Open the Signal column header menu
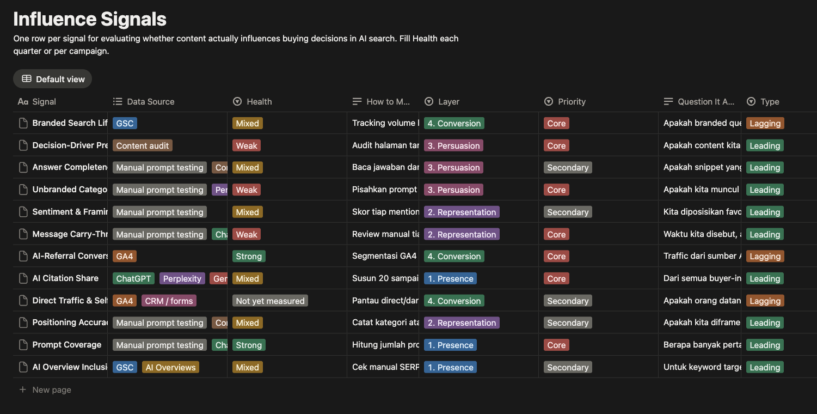817x414 pixels. tap(60, 101)
